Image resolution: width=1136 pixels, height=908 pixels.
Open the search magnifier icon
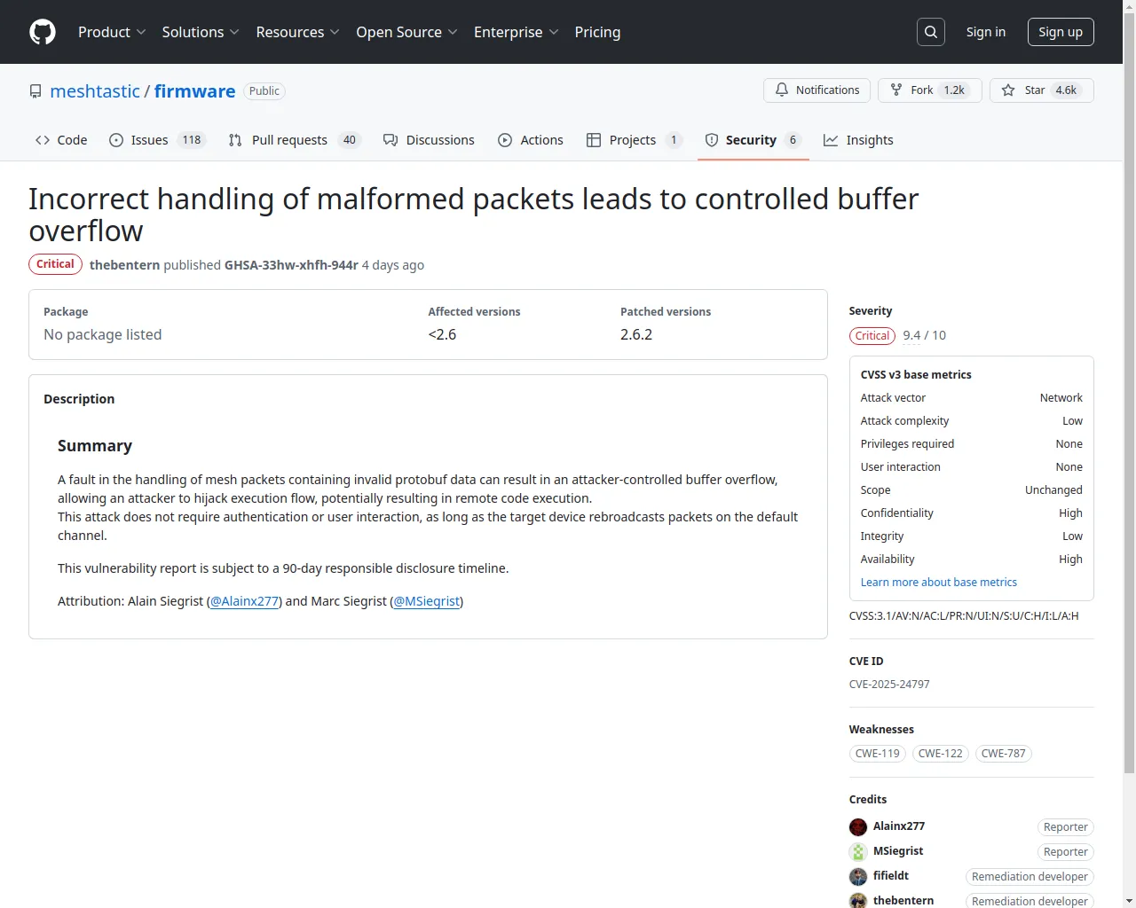point(931,32)
